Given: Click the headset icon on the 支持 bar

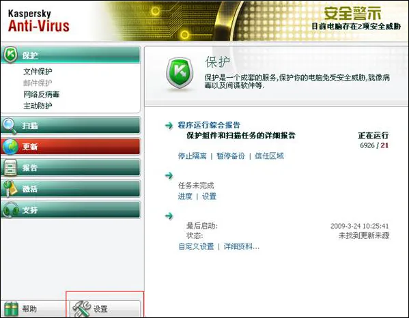Looking at the screenshot, I should tap(11, 209).
